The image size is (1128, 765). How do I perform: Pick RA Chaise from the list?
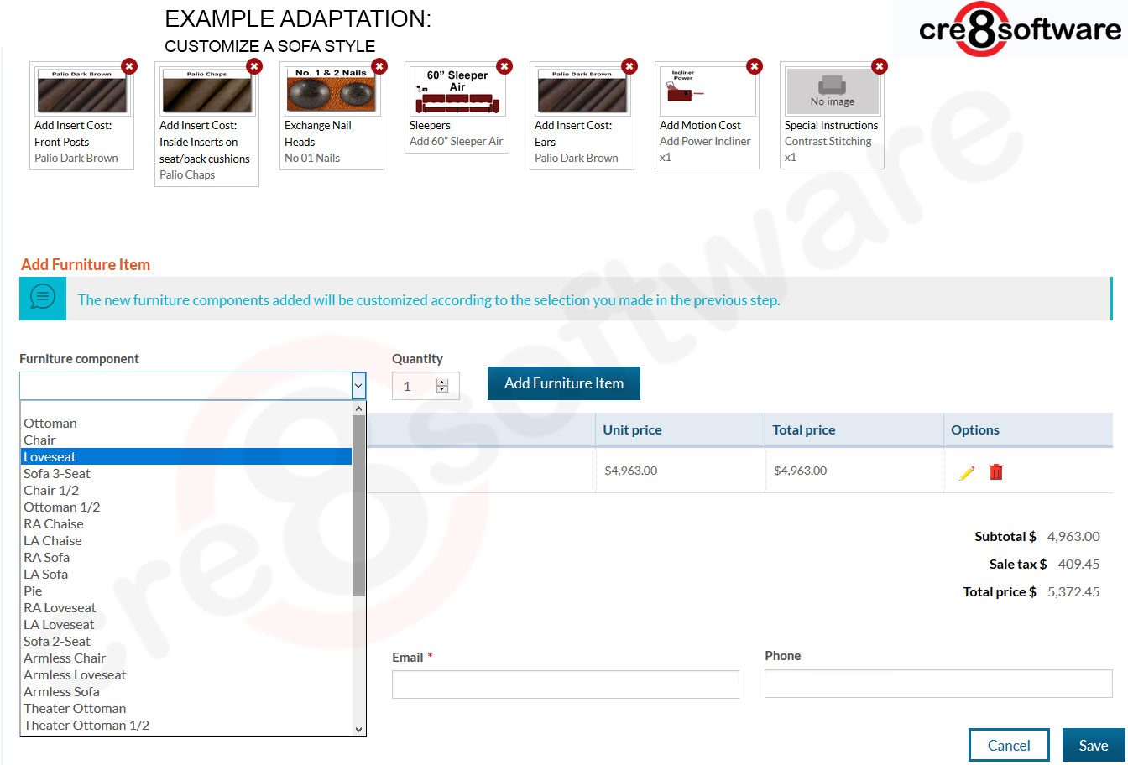[x=54, y=524]
